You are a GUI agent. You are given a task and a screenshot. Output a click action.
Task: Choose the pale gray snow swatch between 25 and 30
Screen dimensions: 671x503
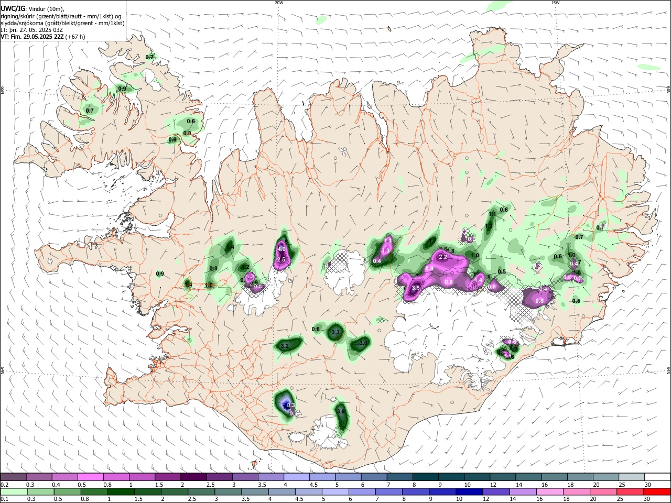632,477
